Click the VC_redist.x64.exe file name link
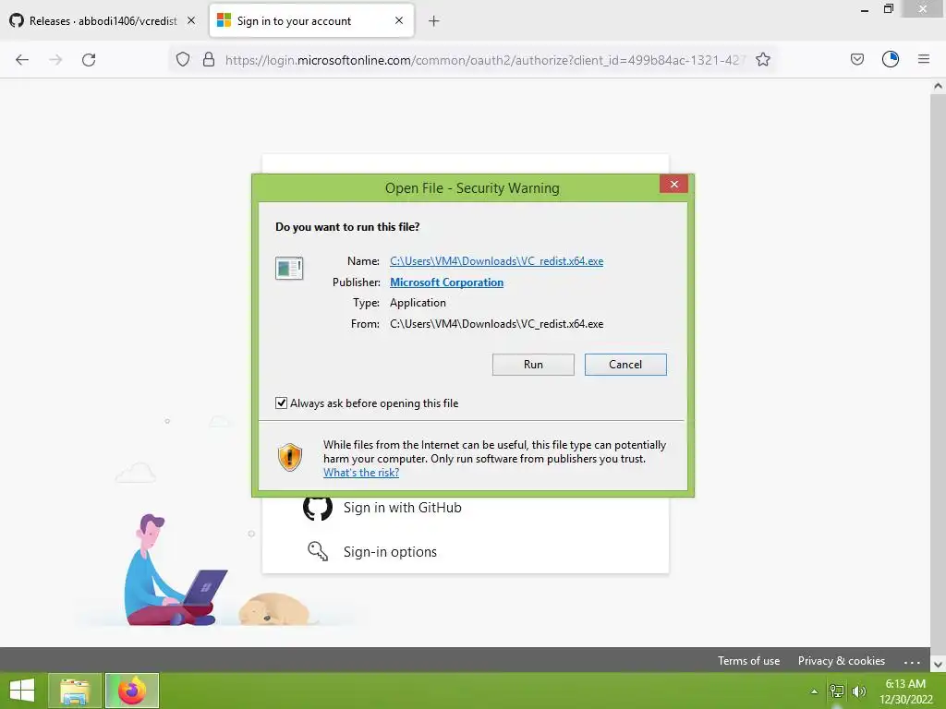This screenshot has width=946, height=709. point(496,261)
